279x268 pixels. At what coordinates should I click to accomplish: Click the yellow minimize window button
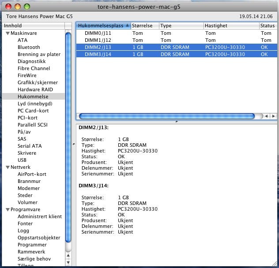(18, 7)
